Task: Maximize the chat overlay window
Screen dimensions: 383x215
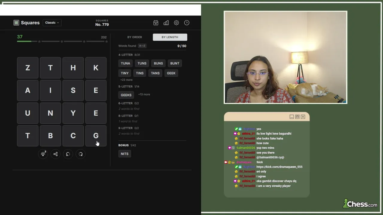Action: coord(297,117)
